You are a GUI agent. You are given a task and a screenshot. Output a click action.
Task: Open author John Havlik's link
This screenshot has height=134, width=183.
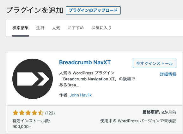click(81, 95)
